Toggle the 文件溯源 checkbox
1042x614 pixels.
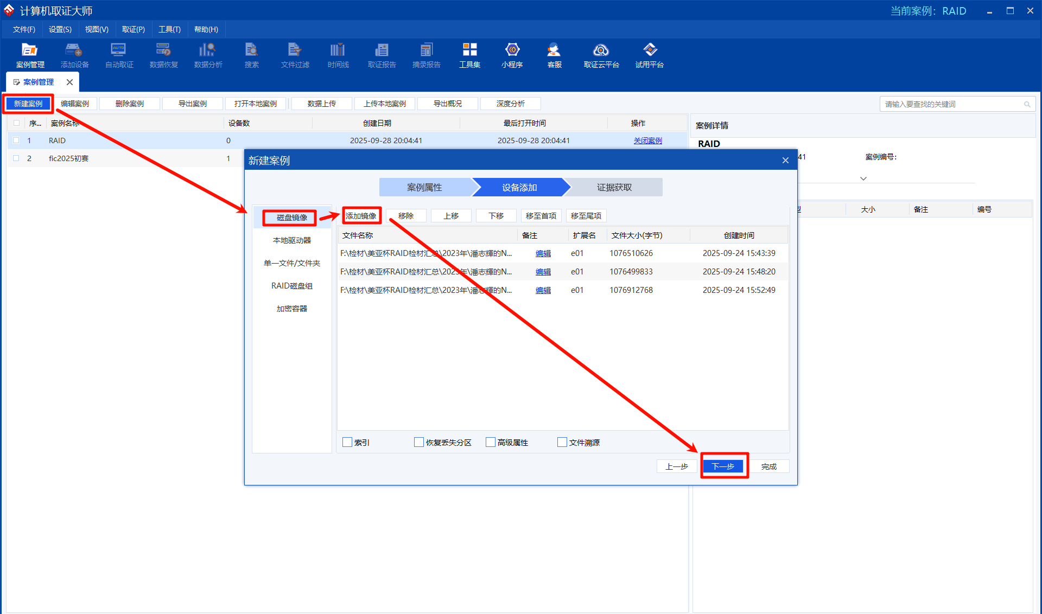pos(562,442)
